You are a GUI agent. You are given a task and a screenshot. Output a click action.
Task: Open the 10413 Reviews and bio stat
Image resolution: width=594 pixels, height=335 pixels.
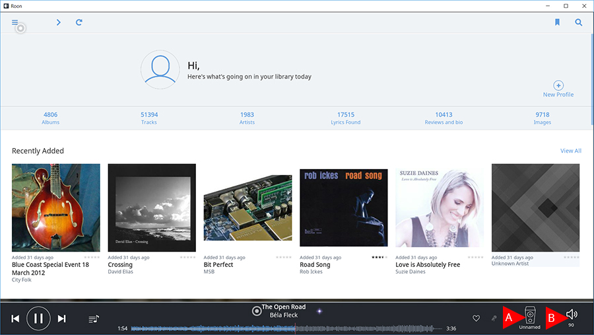pyautogui.click(x=444, y=118)
